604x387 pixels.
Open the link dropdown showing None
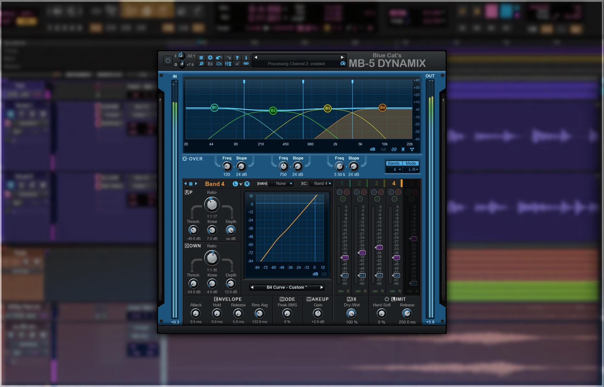(281, 184)
